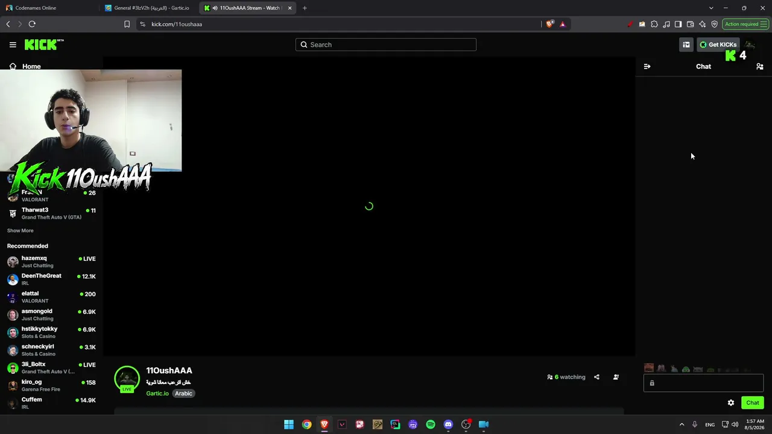Open Brave Leo AI sparkle icon
This screenshot has width=772, height=434.
703,24
